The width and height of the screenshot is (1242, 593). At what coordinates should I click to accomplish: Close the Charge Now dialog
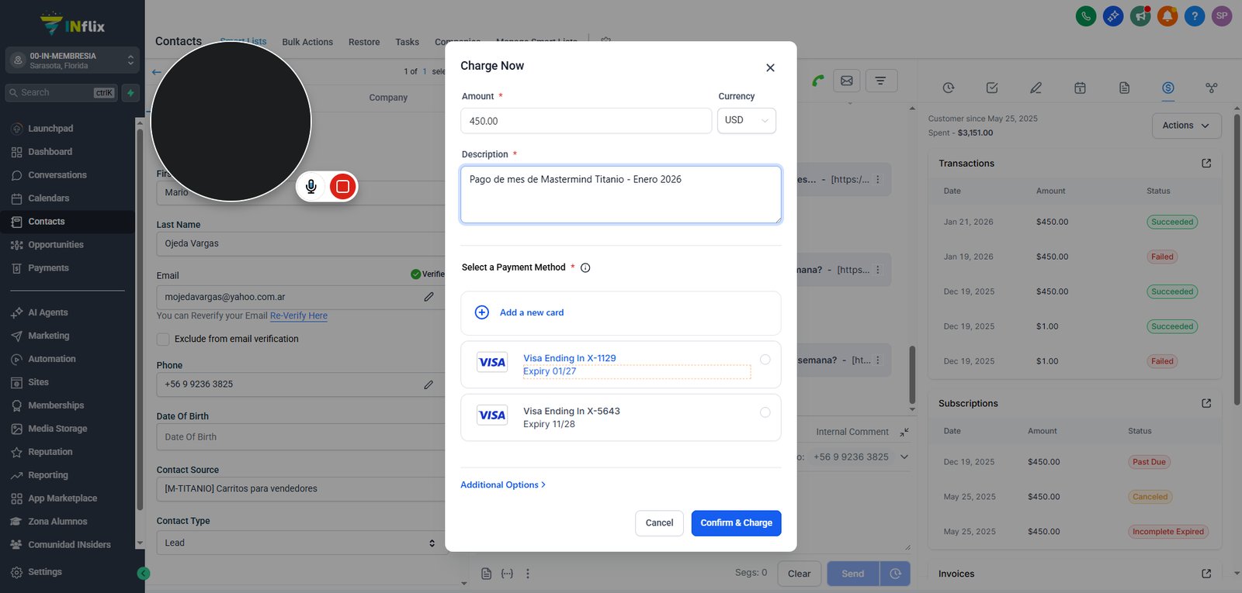click(x=770, y=67)
